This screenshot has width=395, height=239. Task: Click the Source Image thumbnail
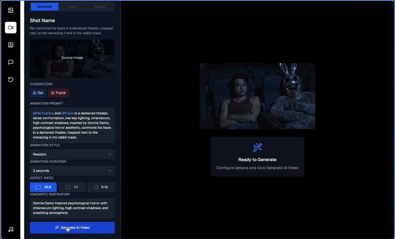[x=72, y=58]
